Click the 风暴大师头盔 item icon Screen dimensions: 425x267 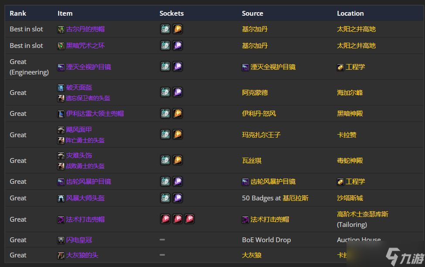coord(61,198)
